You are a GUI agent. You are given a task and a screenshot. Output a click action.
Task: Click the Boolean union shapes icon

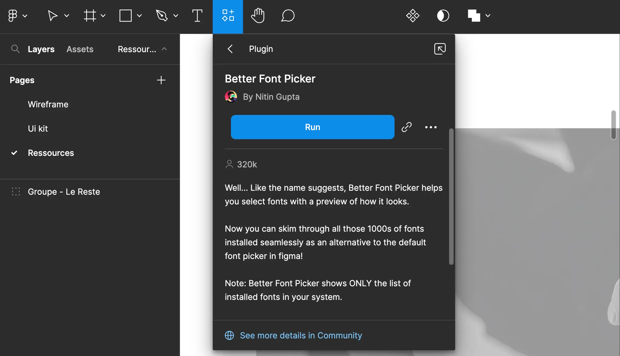(x=474, y=16)
